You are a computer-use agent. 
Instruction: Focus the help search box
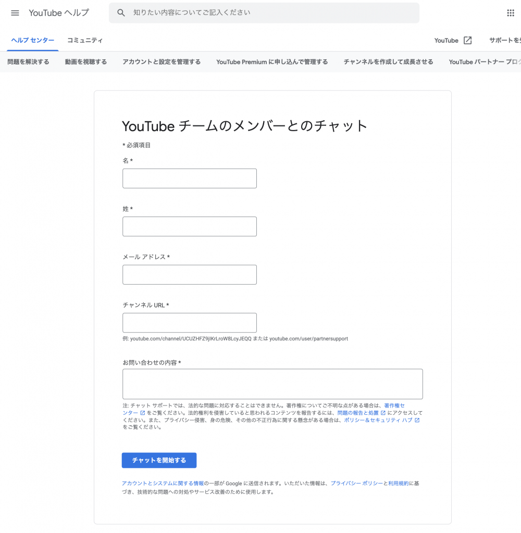pos(264,13)
